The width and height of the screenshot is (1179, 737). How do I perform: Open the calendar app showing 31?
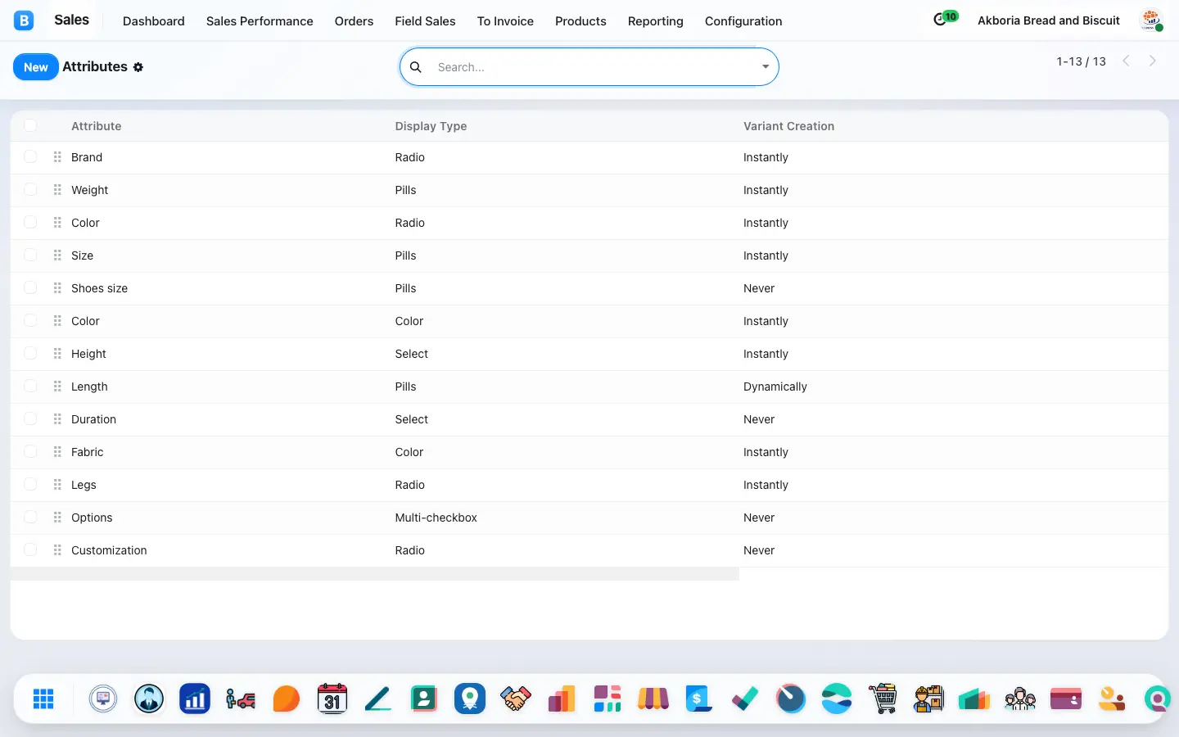point(332,699)
